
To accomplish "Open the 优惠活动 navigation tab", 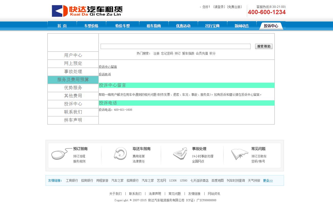I will [x=183, y=26].
